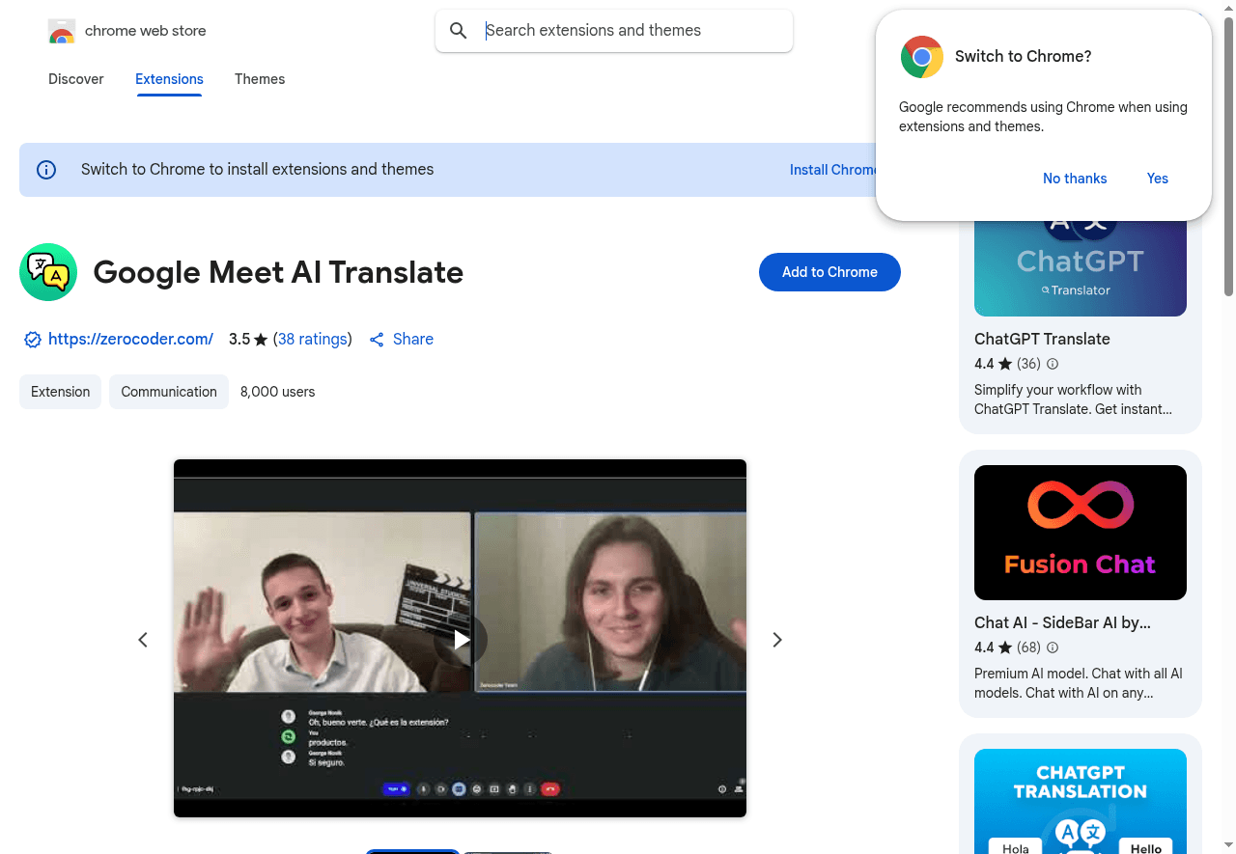
Task: Open the Fusion Chat extension thumbnail
Action: (x=1080, y=532)
